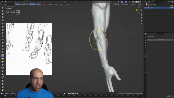Expand the Falloff dropdown
174x98 pixels.
coord(62,4)
